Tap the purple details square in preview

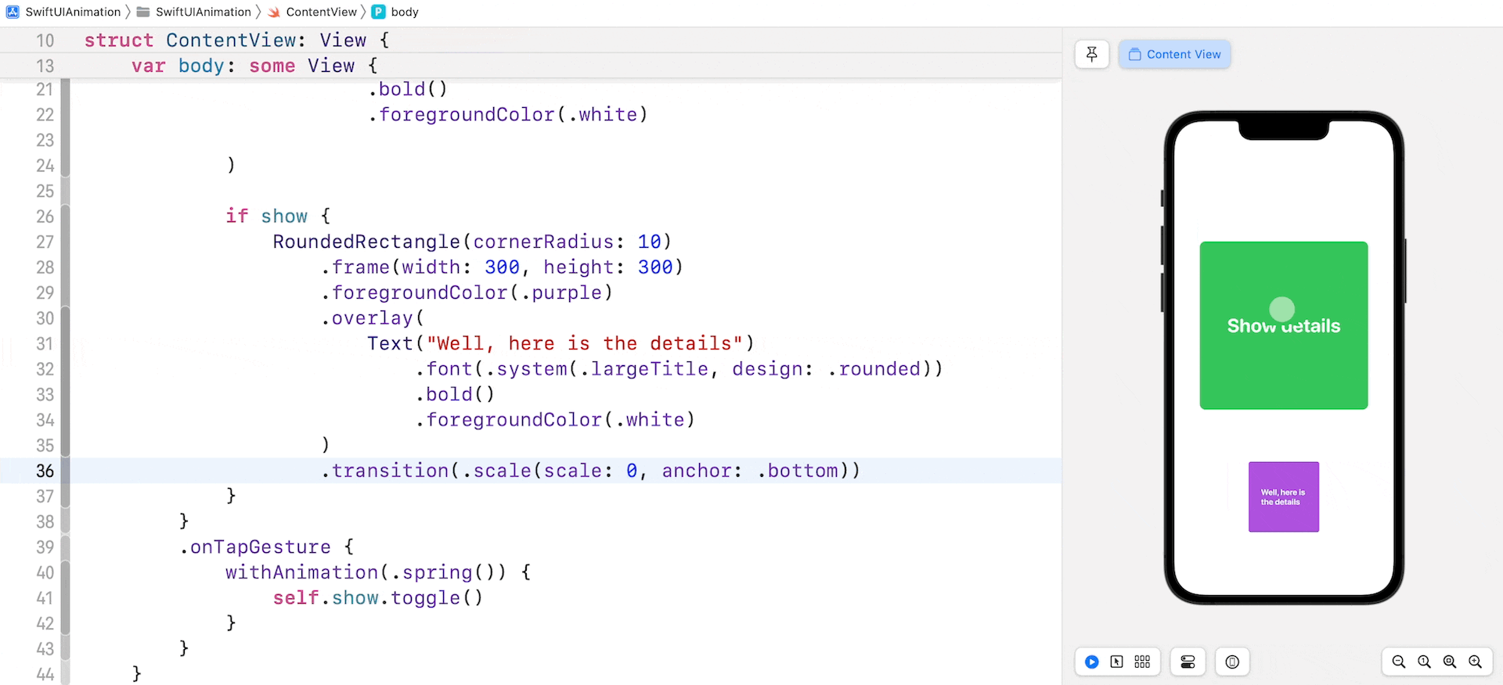tap(1283, 497)
